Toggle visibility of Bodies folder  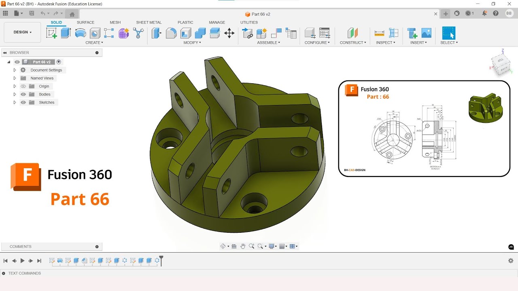click(23, 94)
